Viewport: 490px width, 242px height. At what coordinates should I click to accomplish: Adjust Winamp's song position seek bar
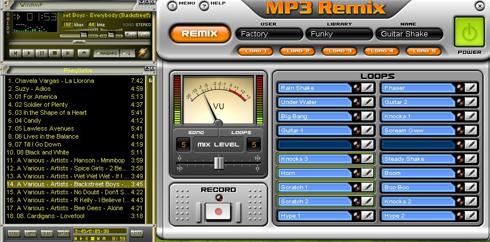pyautogui.click(x=80, y=42)
